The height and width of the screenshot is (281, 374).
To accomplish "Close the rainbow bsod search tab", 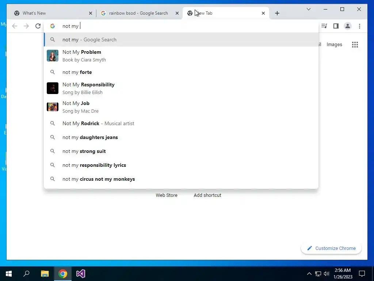I will [x=177, y=13].
